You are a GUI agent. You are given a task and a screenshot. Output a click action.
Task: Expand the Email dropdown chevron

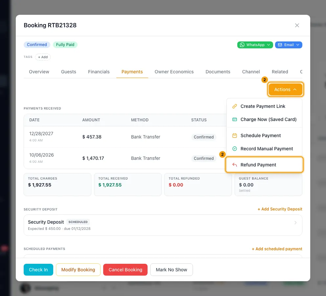pos(297,45)
